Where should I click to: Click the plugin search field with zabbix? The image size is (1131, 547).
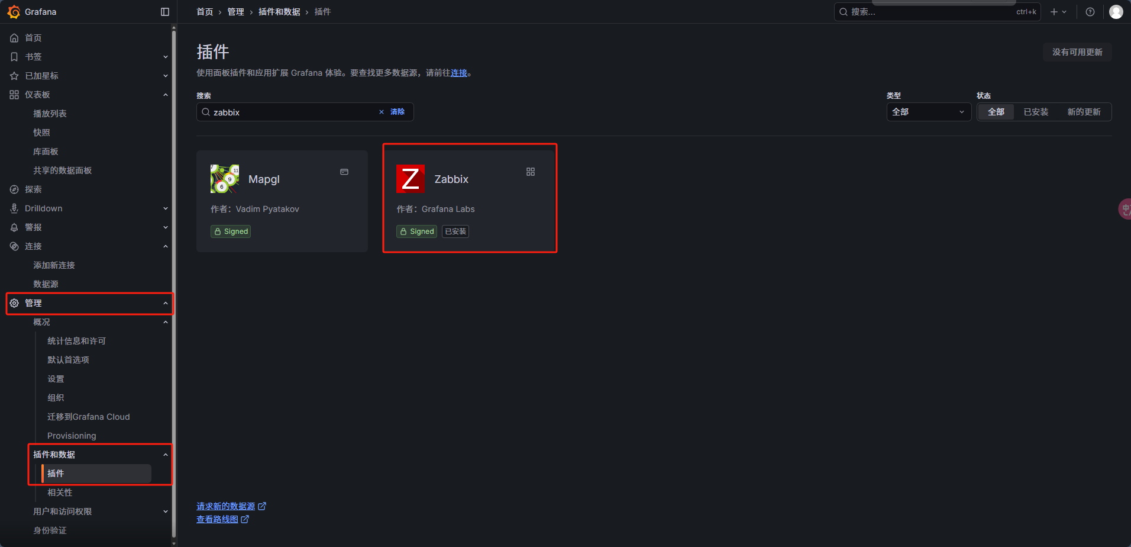[305, 112]
